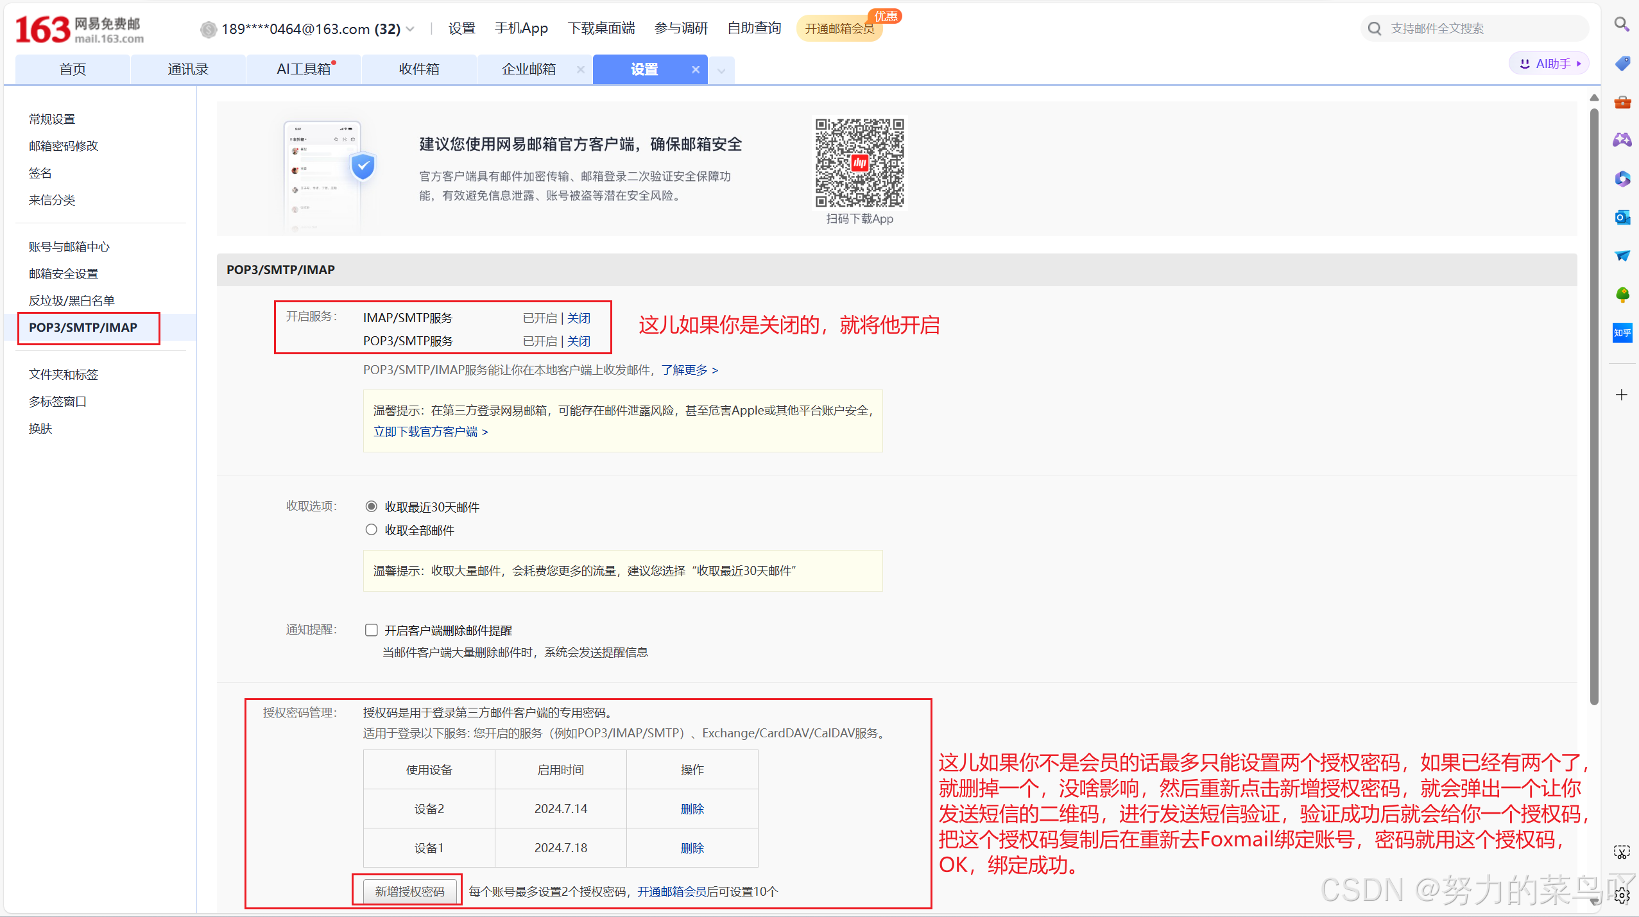Click the game controller sidebar icon
1639x917 pixels.
click(x=1622, y=140)
